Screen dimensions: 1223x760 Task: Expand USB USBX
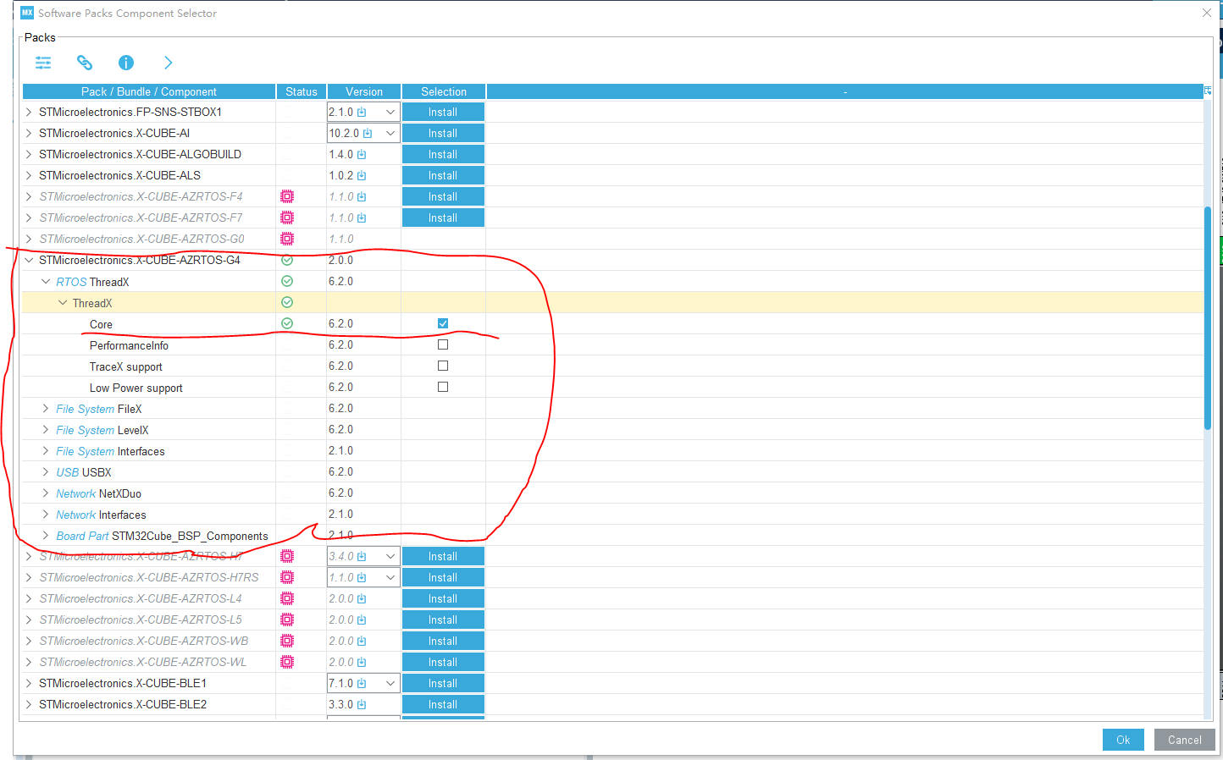(46, 471)
